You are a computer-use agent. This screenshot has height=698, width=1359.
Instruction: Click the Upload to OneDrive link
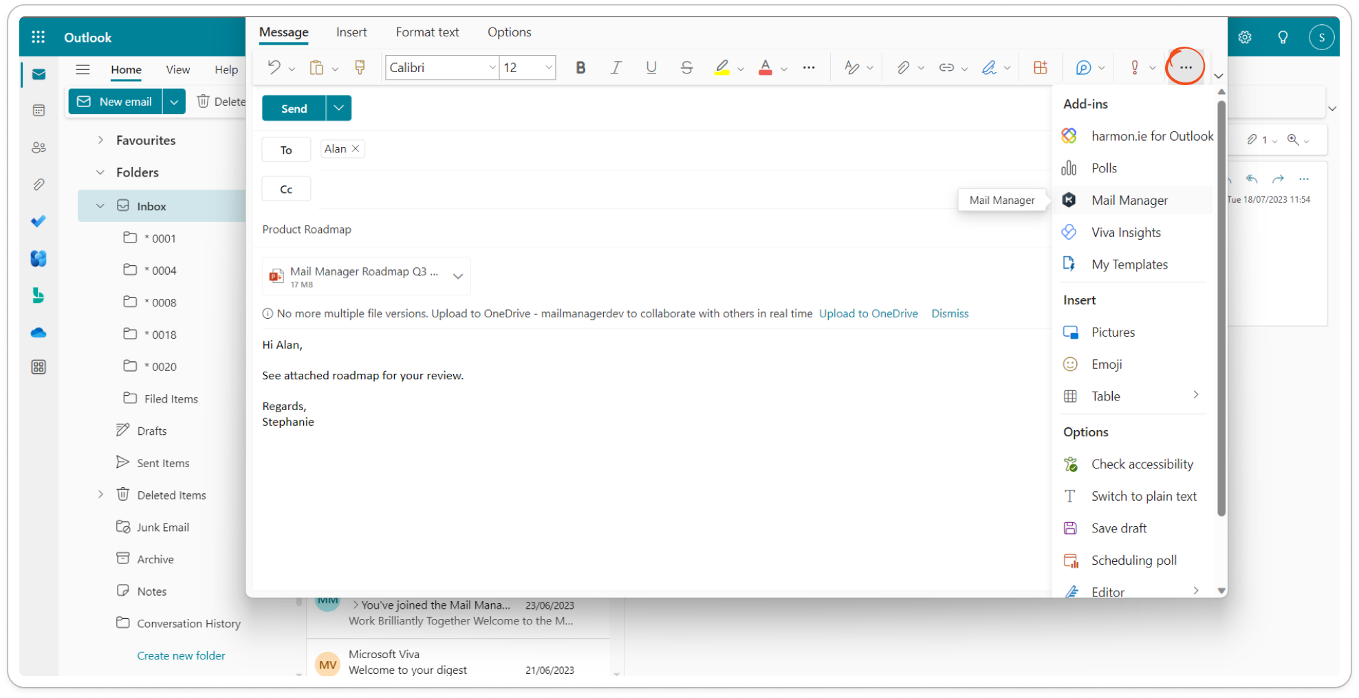click(868, 313)
